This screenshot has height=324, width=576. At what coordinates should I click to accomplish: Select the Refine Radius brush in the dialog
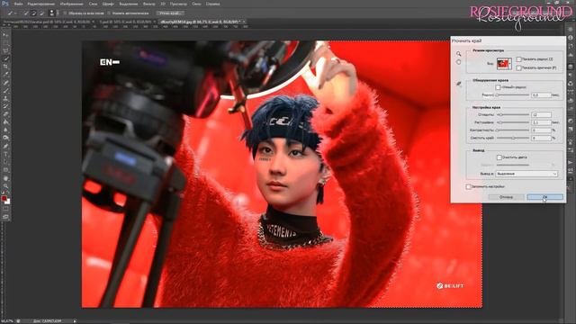459,84
